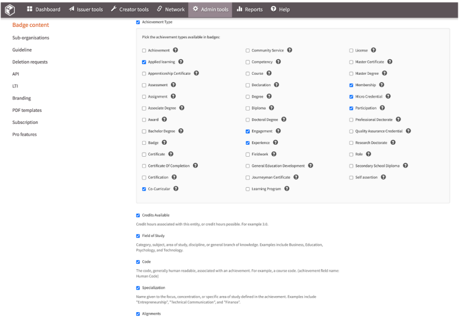Viewport: 459px width, 323px height.
Task: Click the cube logo icon in the top-left
Action: [x=10, y=9]
